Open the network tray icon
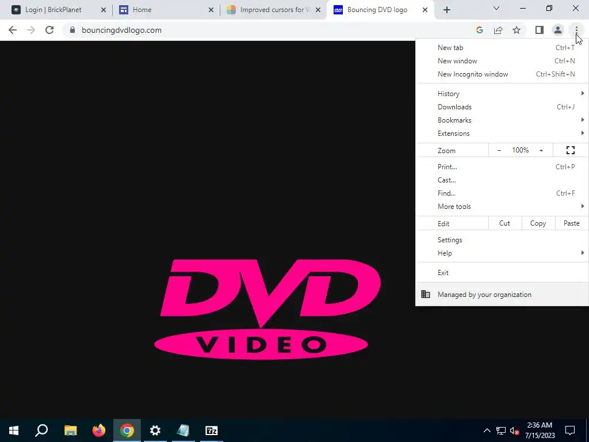The height and width of the screenshot is (442, 589). click(501, 430)
